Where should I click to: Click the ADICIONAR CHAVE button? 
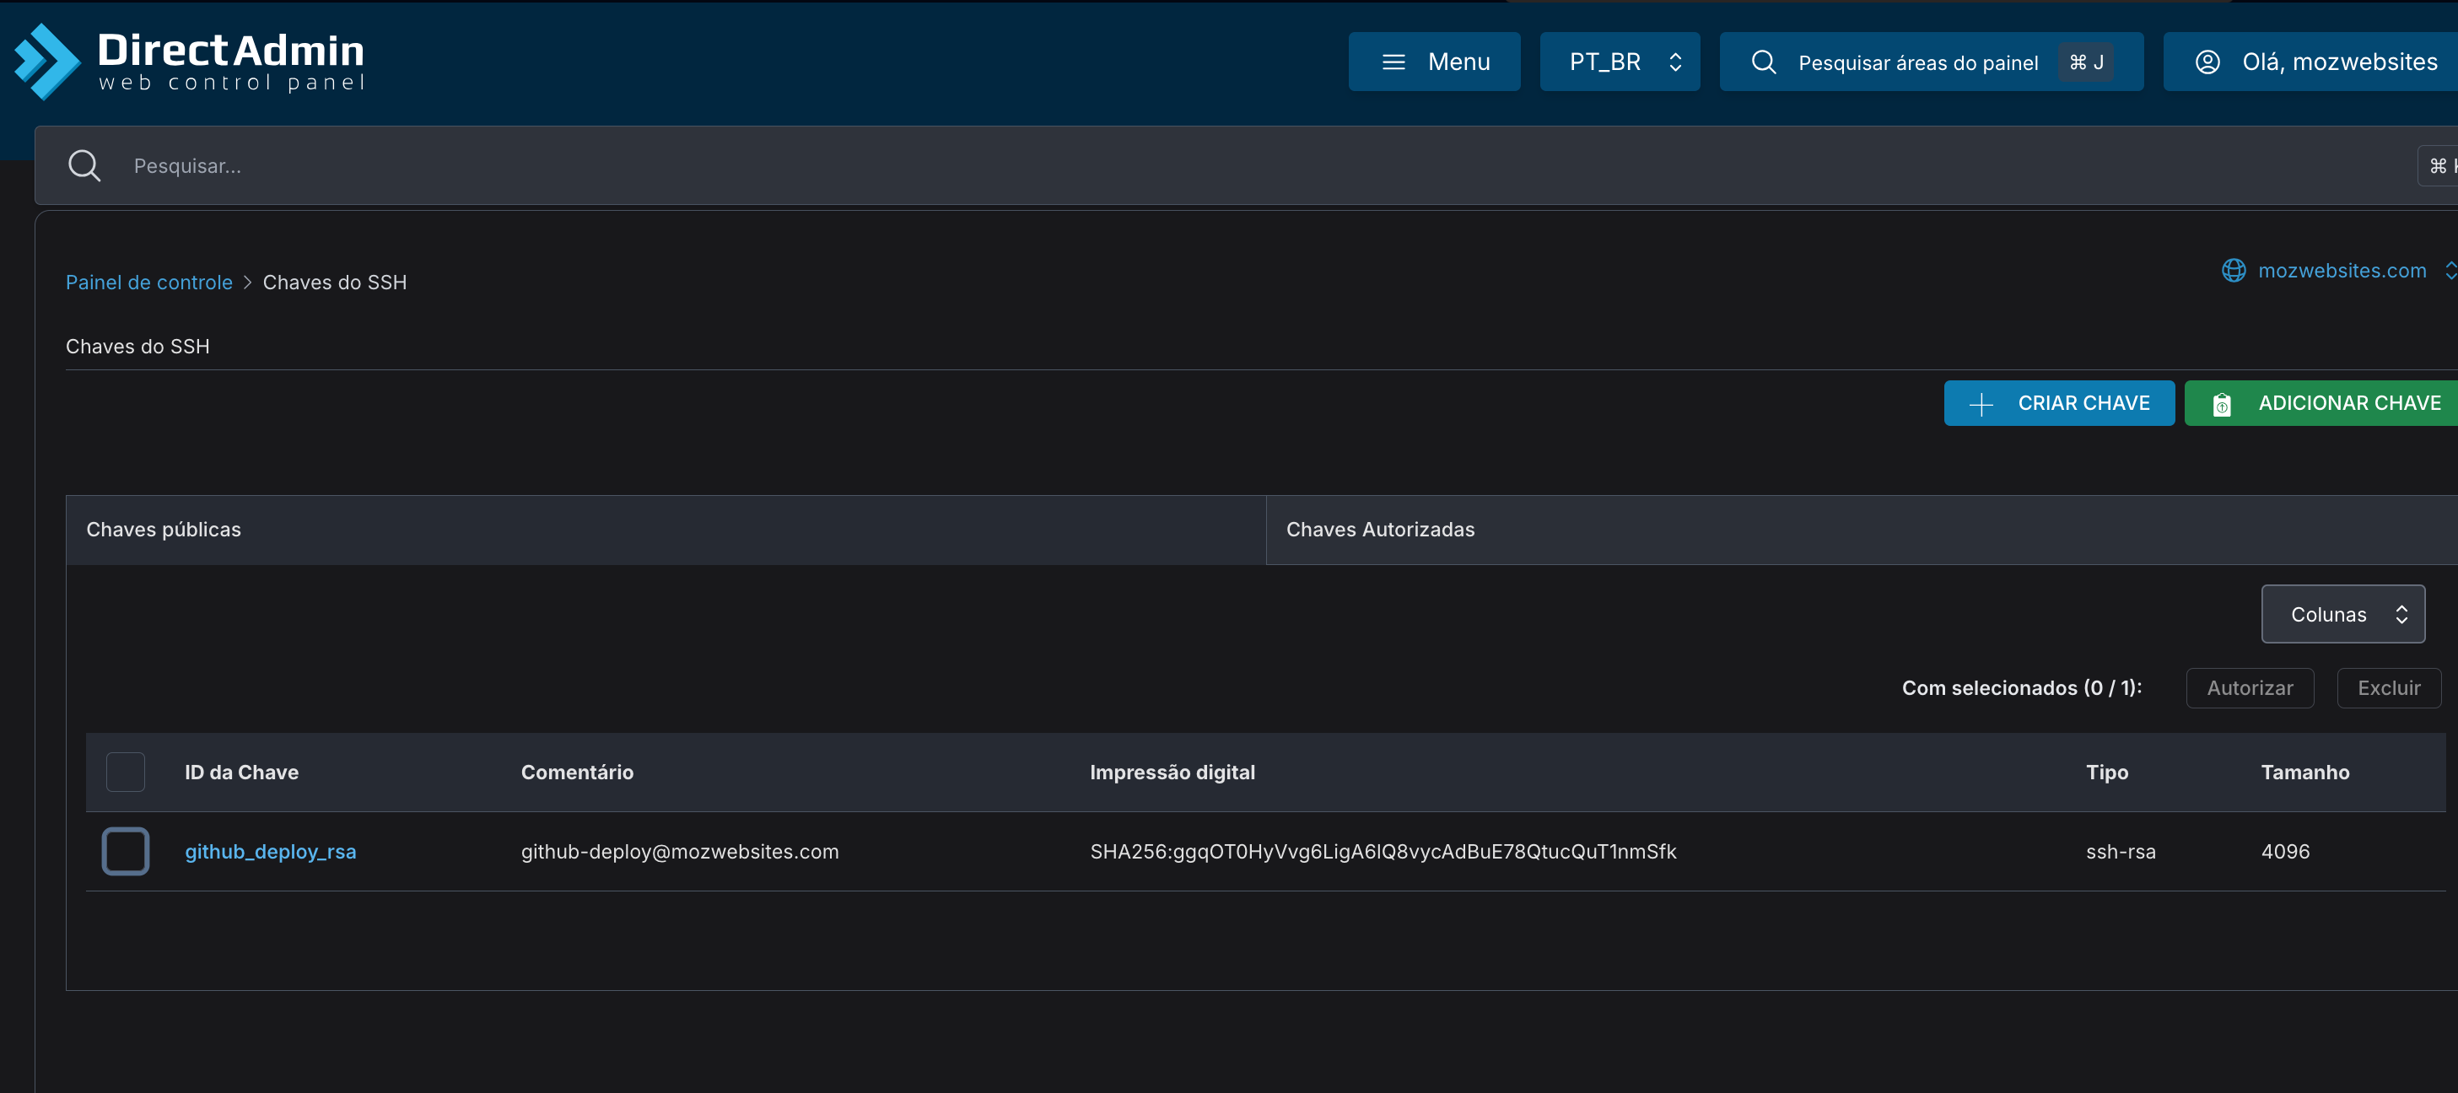pos(2323,403)
